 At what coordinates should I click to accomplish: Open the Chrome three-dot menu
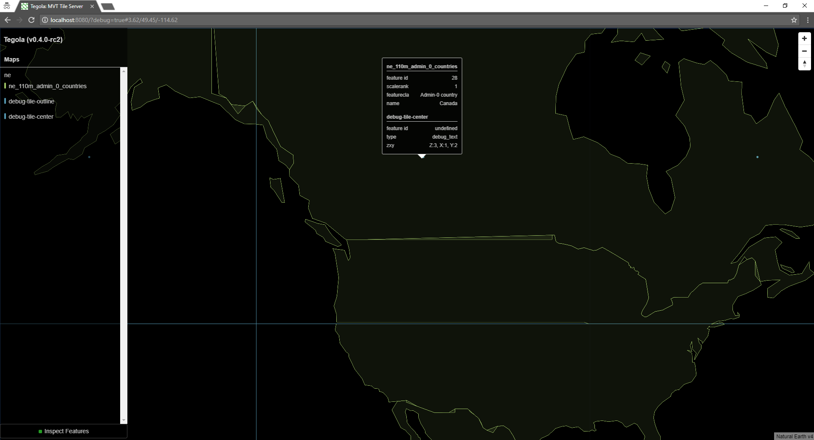coord(807,19)
